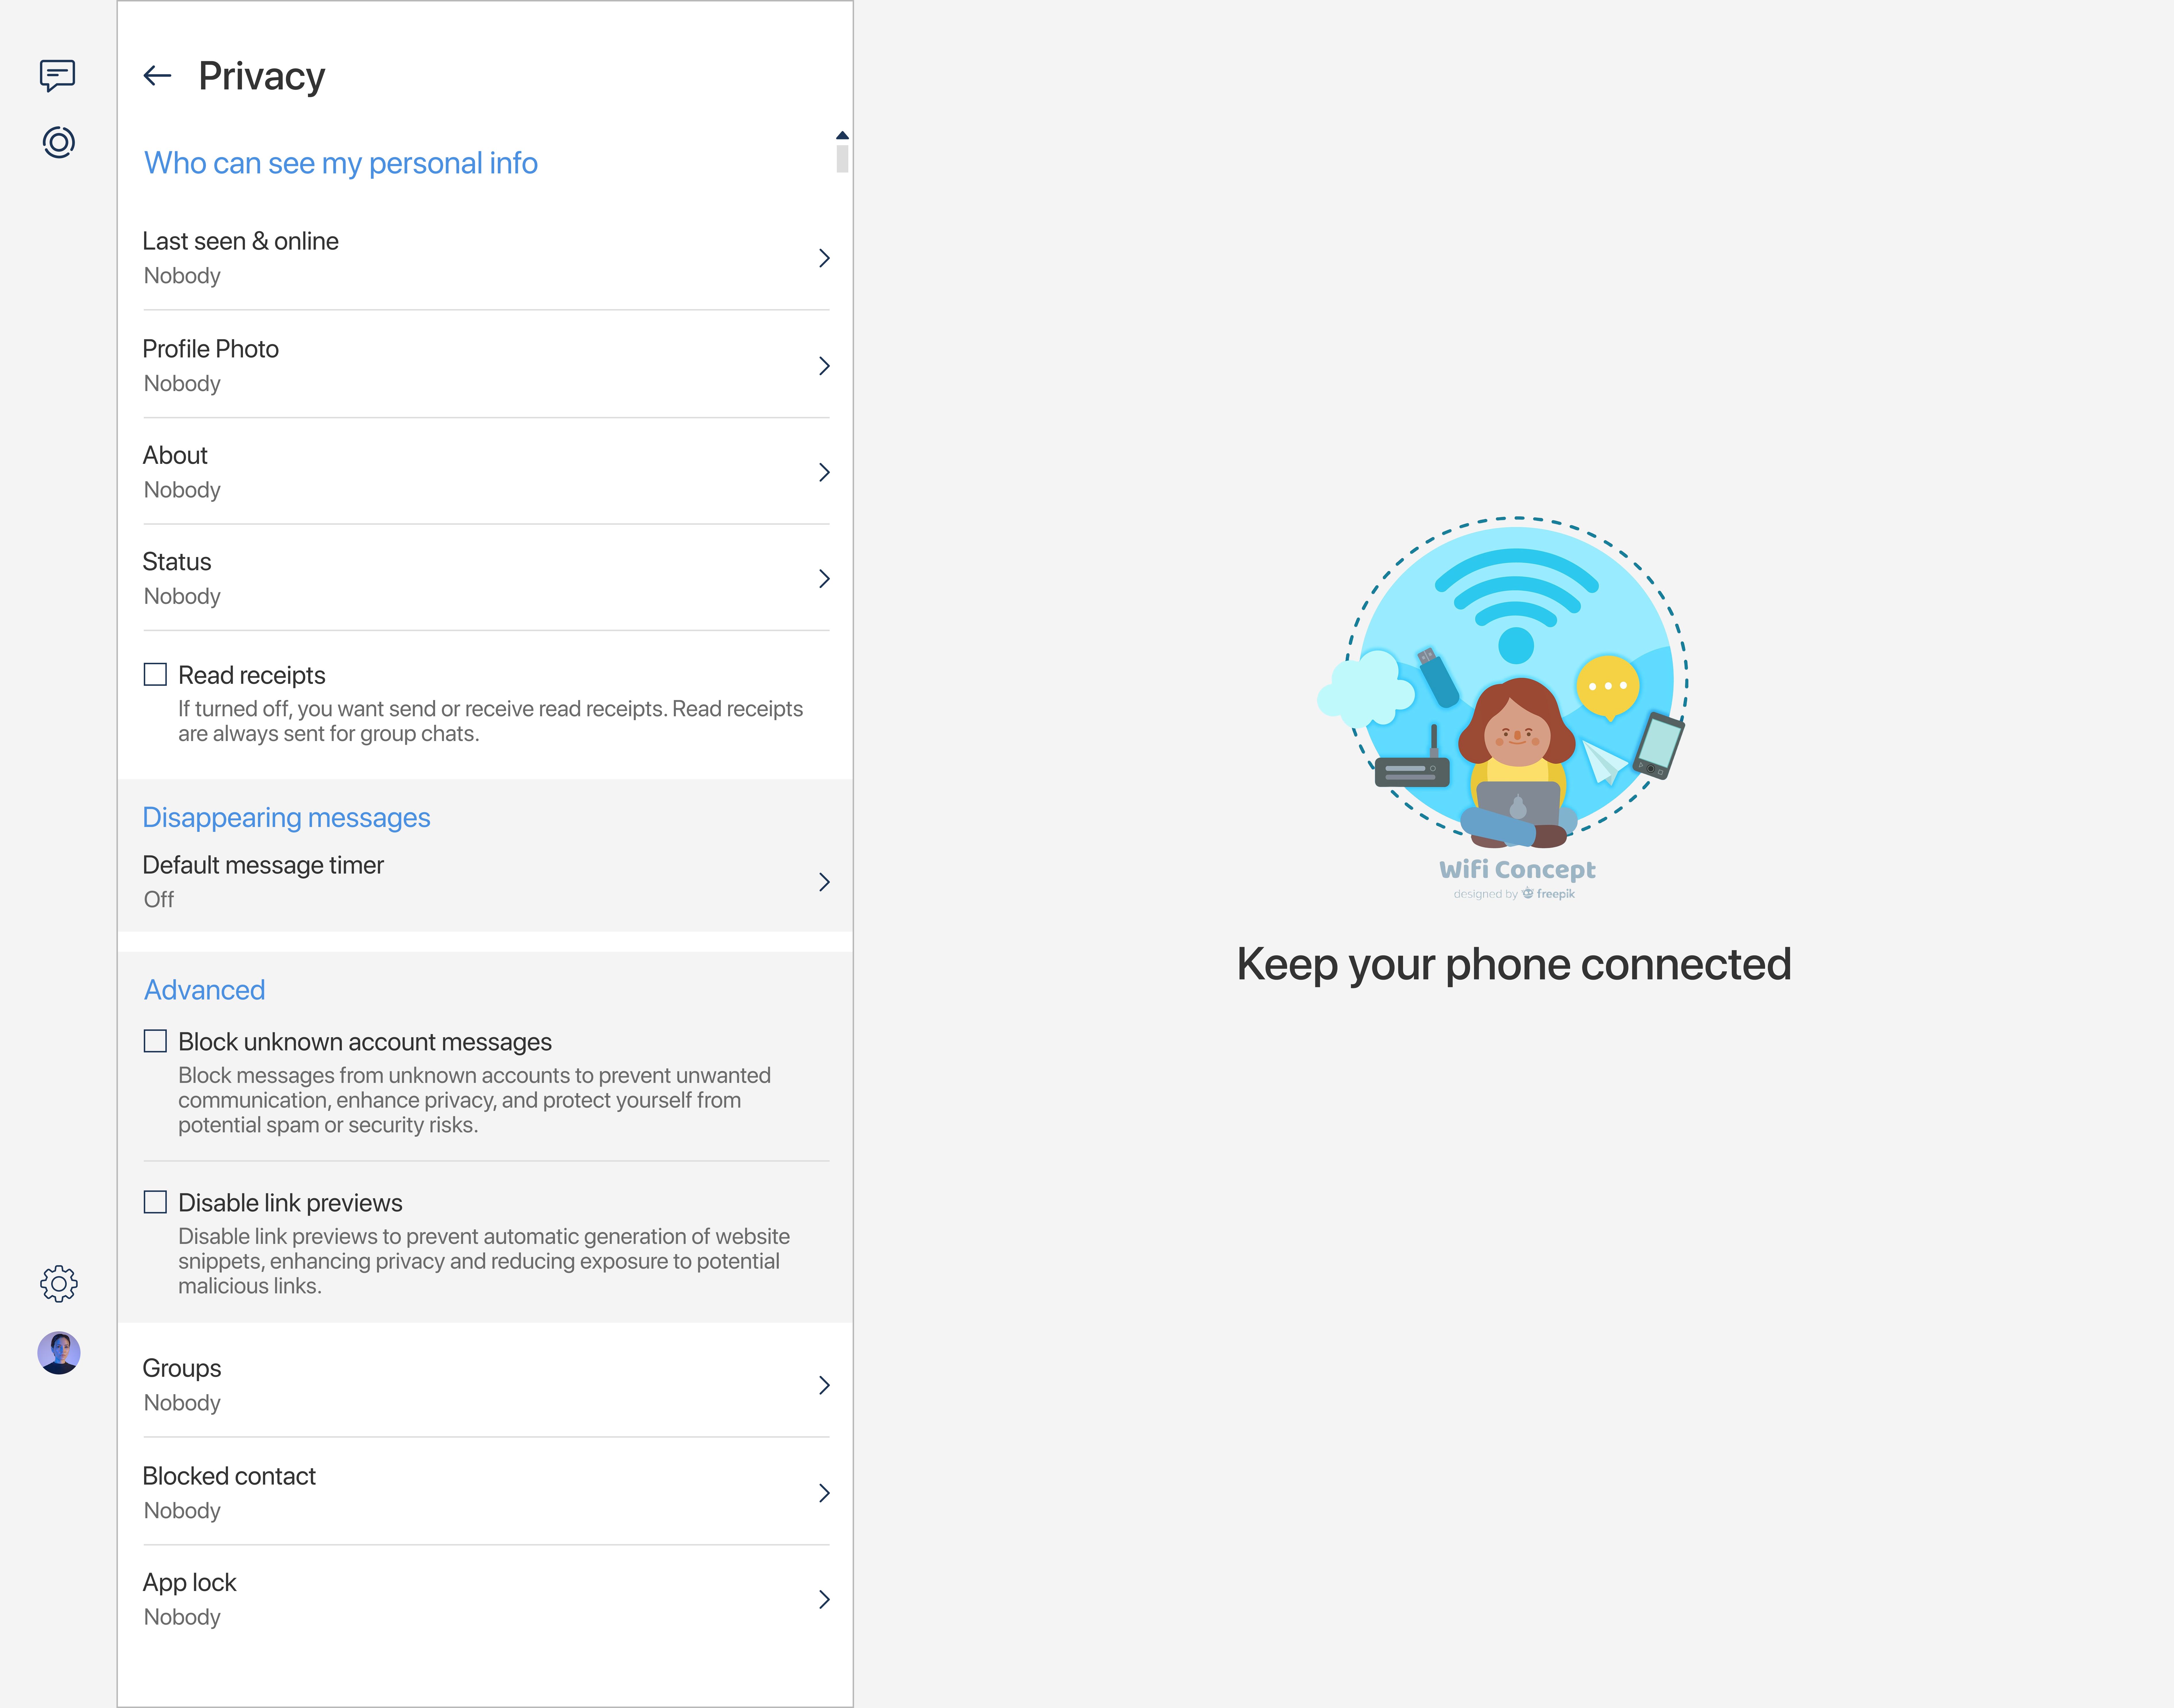Click the profile avatar in sidebar

pyautogui.click(x=59, y=1353)
